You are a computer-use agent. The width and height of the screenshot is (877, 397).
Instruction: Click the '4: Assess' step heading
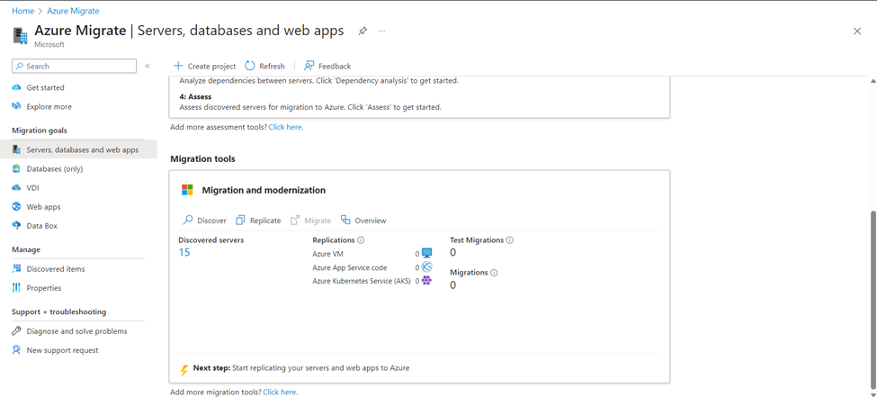click(x=195, y=97)
